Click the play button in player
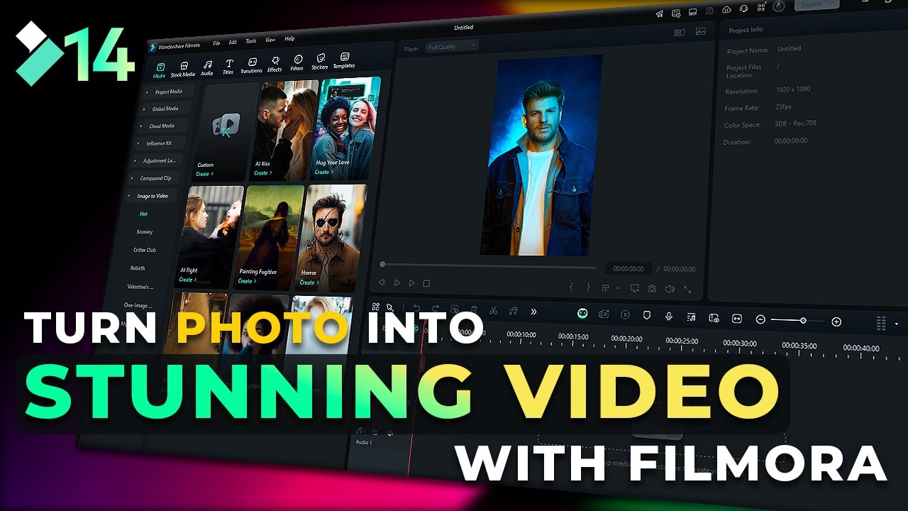Viewport: 908px width, 511px height. tap(411, 283)
